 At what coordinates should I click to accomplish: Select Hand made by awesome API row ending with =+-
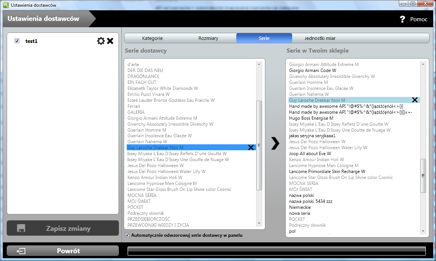pyautogui.click(x=354, y=112)
